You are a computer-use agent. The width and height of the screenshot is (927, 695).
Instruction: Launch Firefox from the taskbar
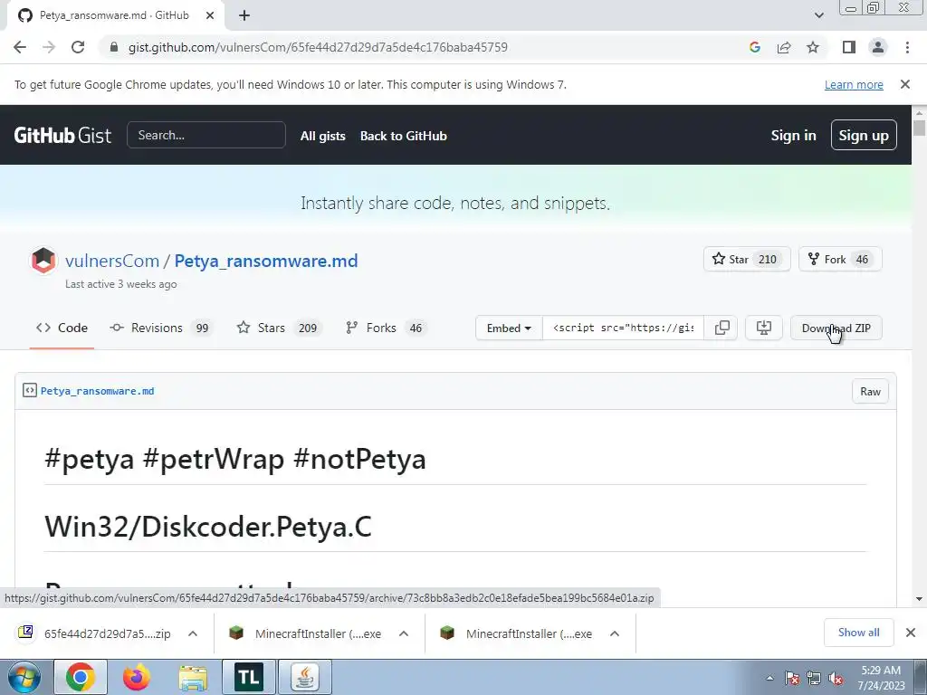tap(137, 677)
